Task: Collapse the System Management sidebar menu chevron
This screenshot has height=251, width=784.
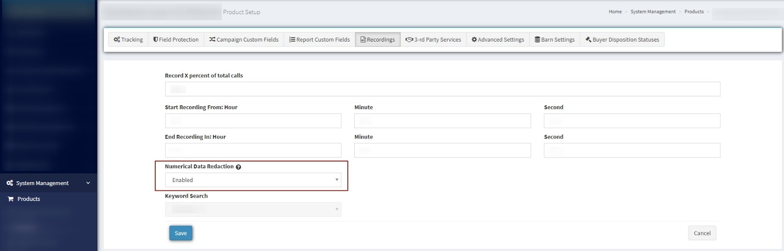Action: (88, 183)
